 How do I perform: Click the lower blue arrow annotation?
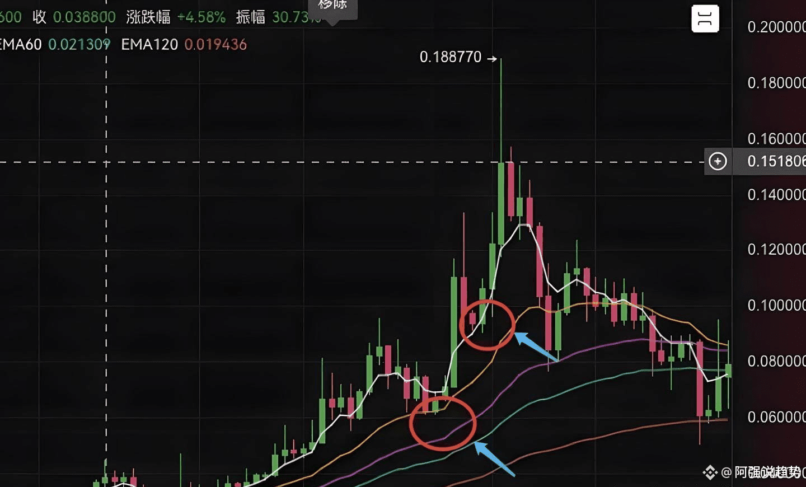(494, 459)
